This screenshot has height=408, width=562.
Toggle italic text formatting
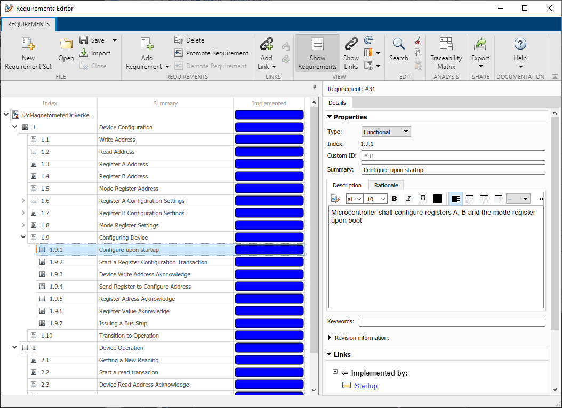[x=408, y=199]
